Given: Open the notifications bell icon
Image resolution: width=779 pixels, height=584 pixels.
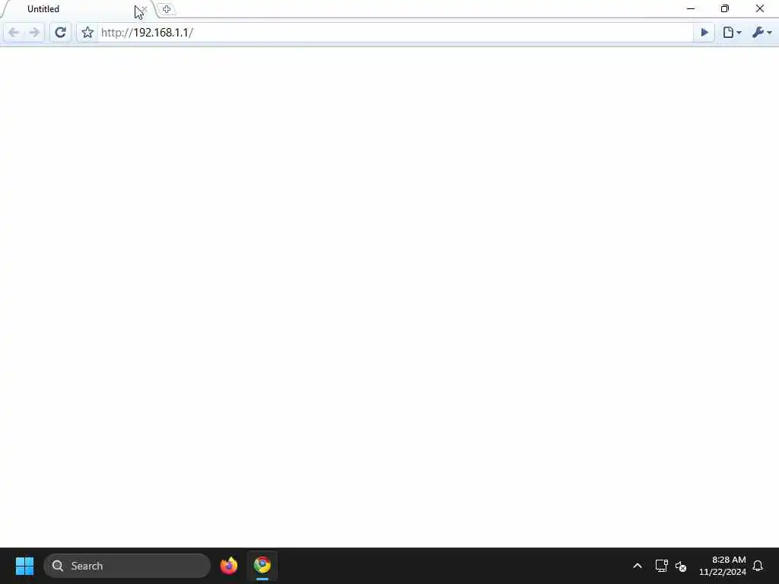Looking at the screenshot, I should tap(758, 566).
